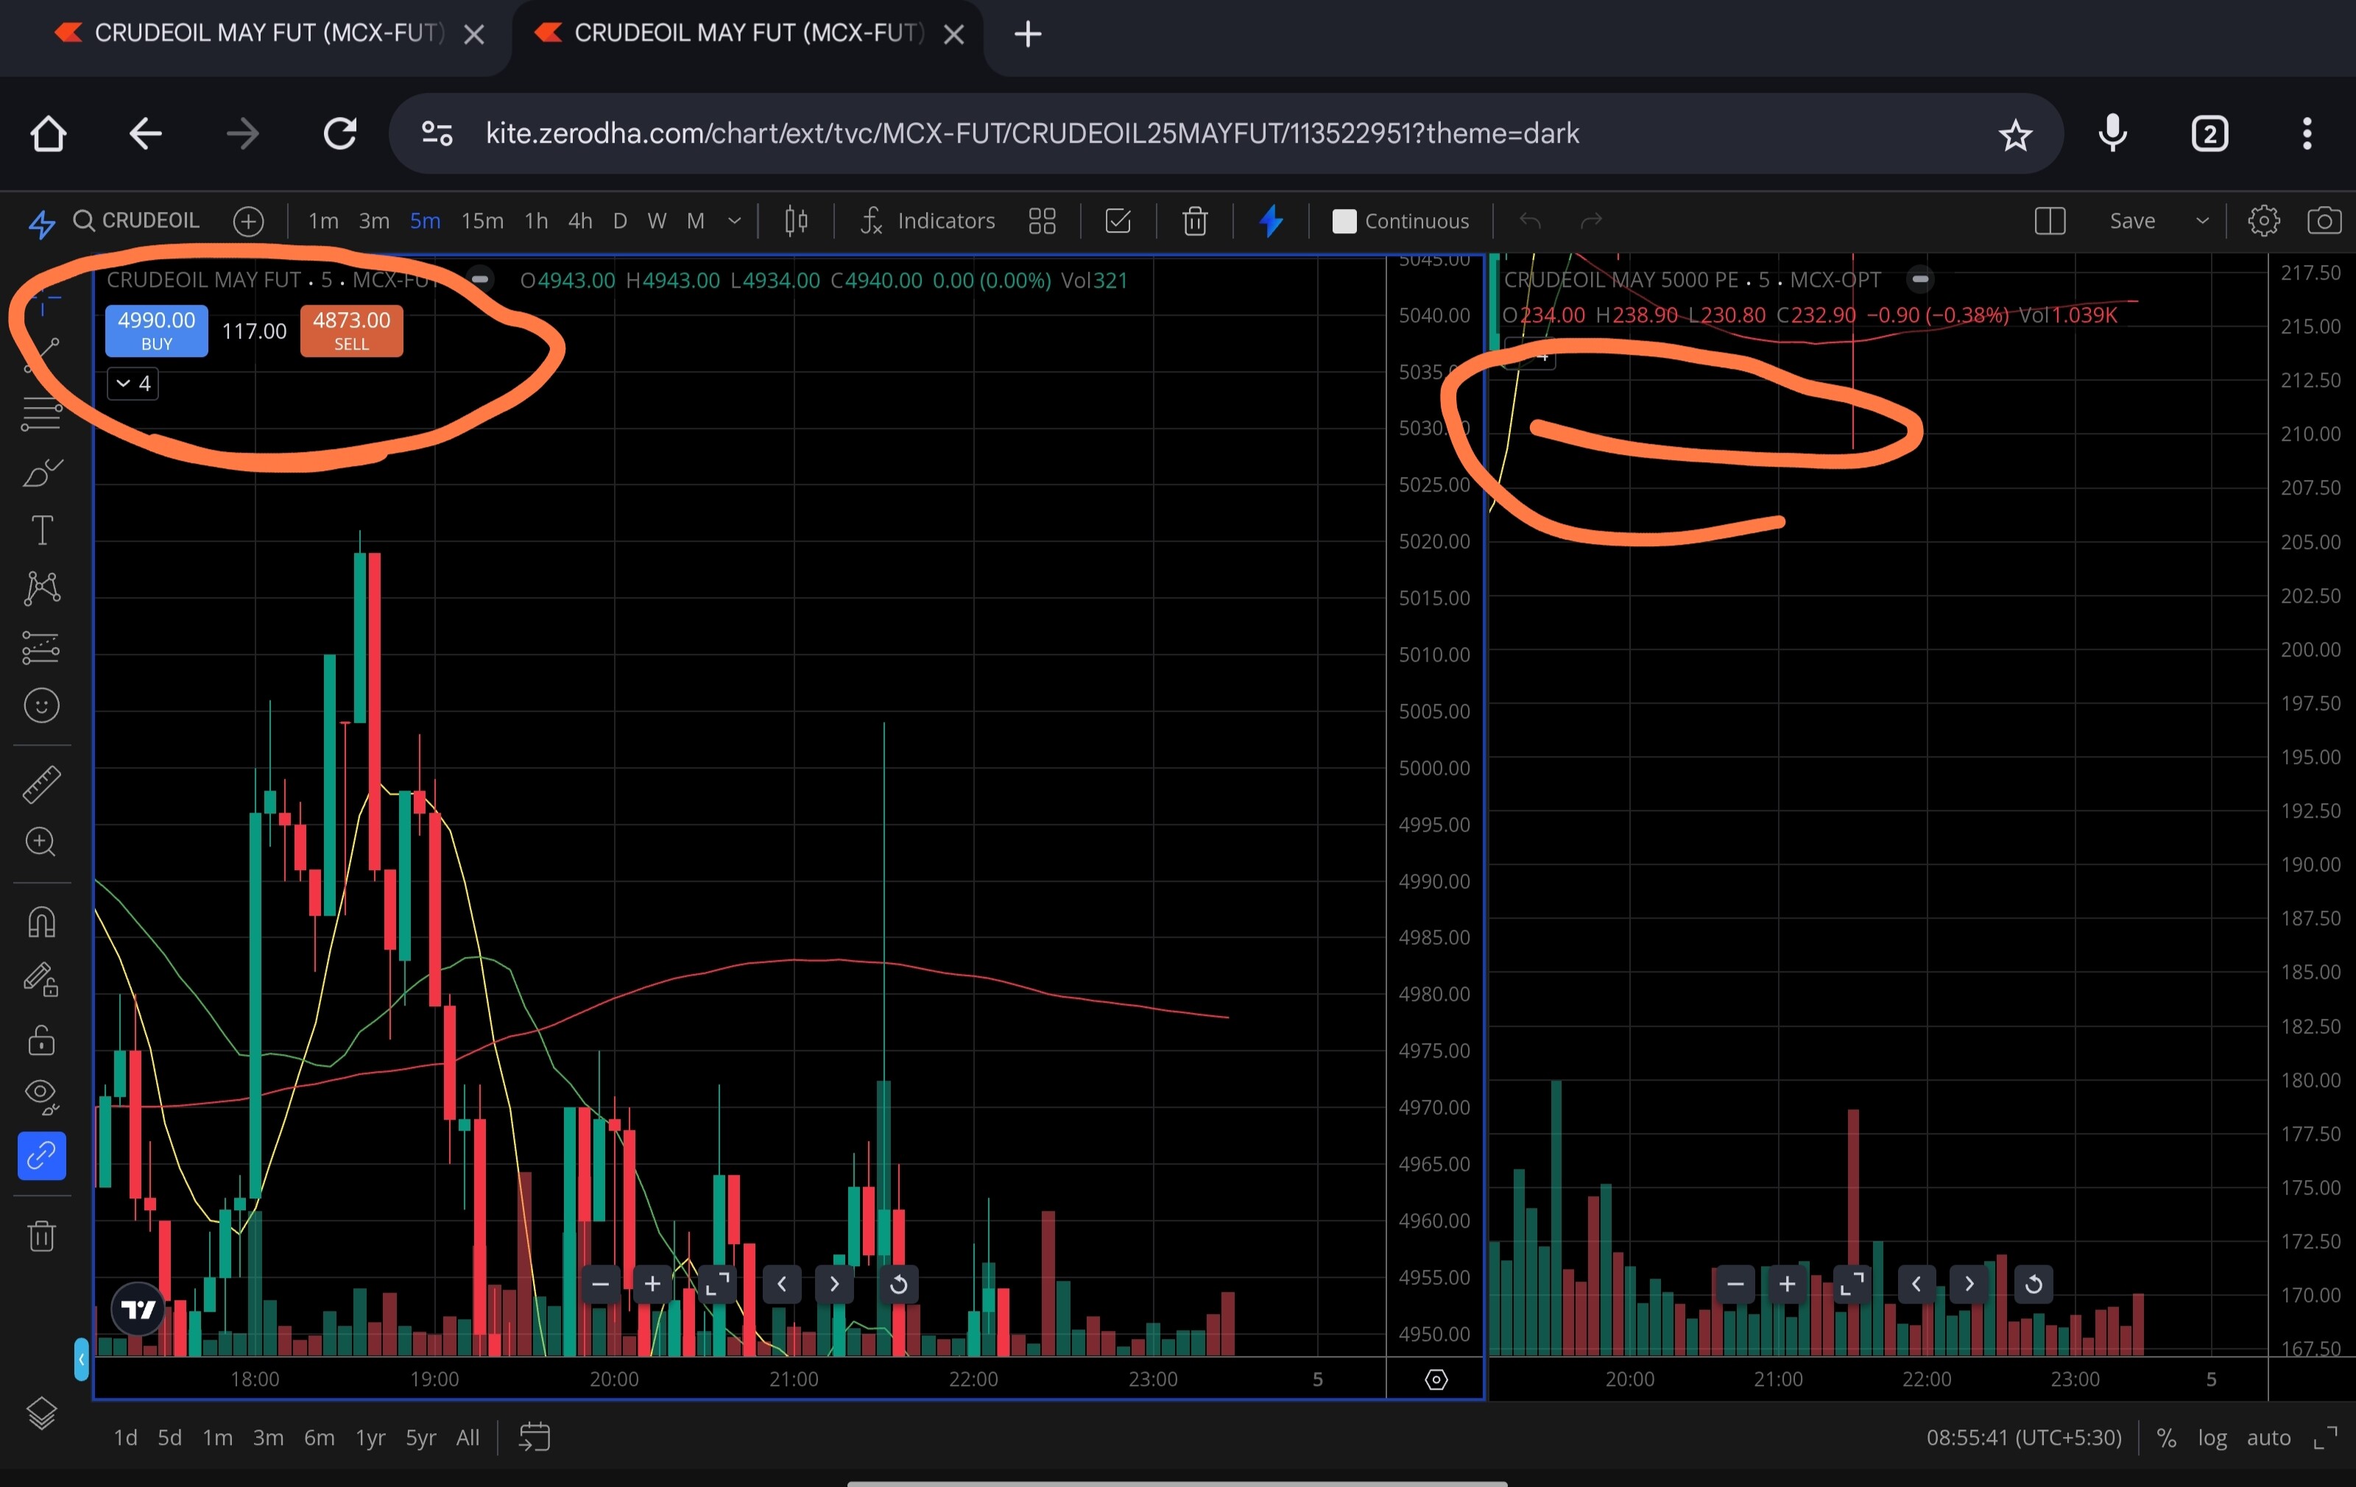Expand the collapsed indicators legend showing 4
This screenshot has width=2356, height=1487.
133,384
